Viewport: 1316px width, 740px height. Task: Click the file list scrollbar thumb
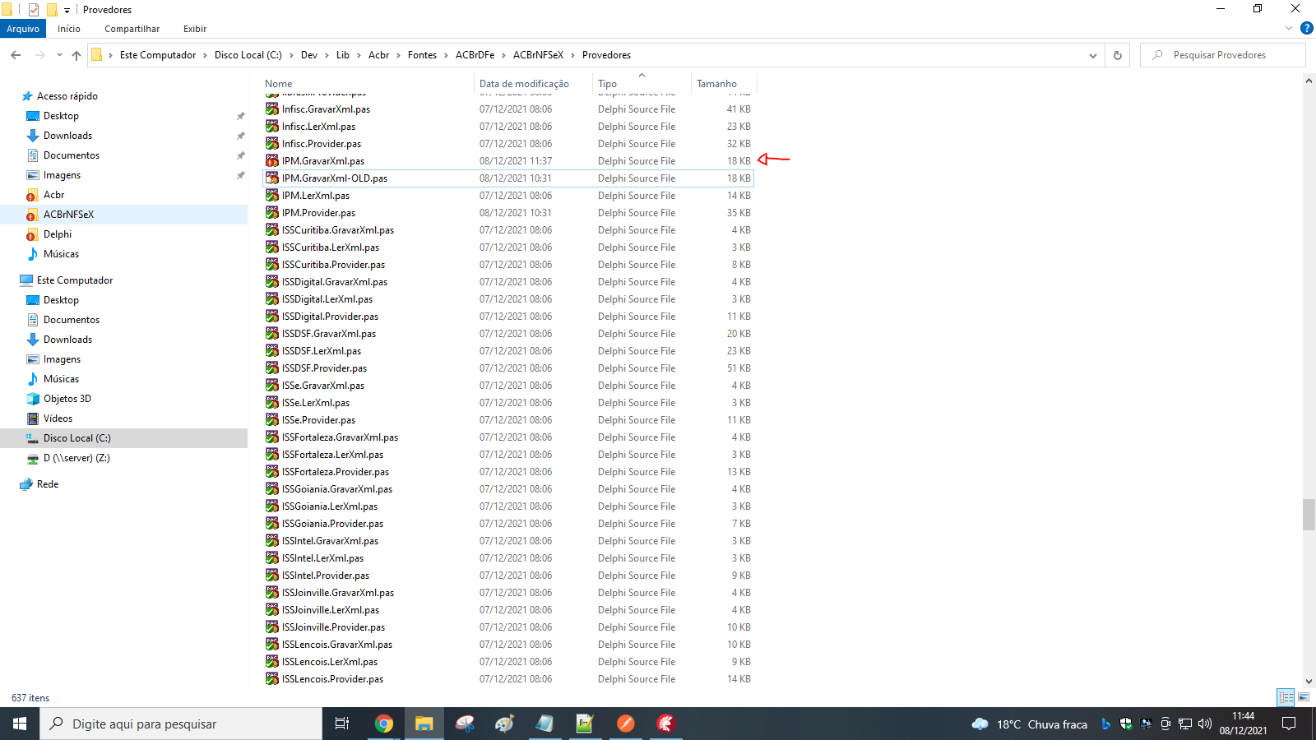pyautogui.click(x=1309, y=515)
